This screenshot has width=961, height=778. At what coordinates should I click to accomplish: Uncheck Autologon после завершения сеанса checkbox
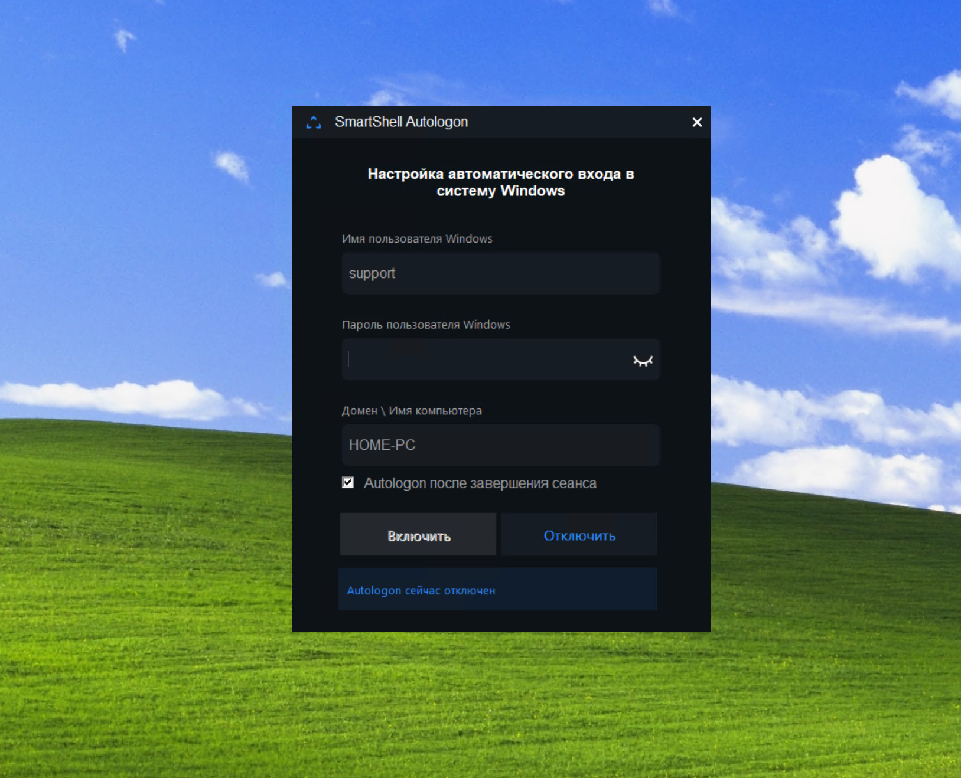pyautogui.click(x=348, y=483)
